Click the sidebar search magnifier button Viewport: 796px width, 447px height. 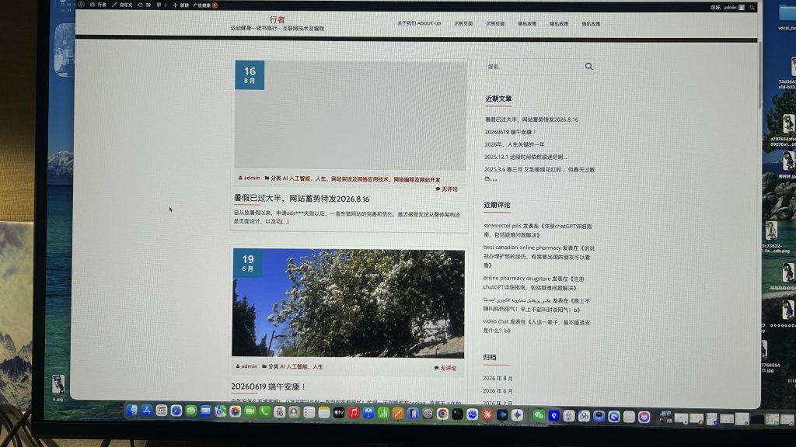coord(589,67)
